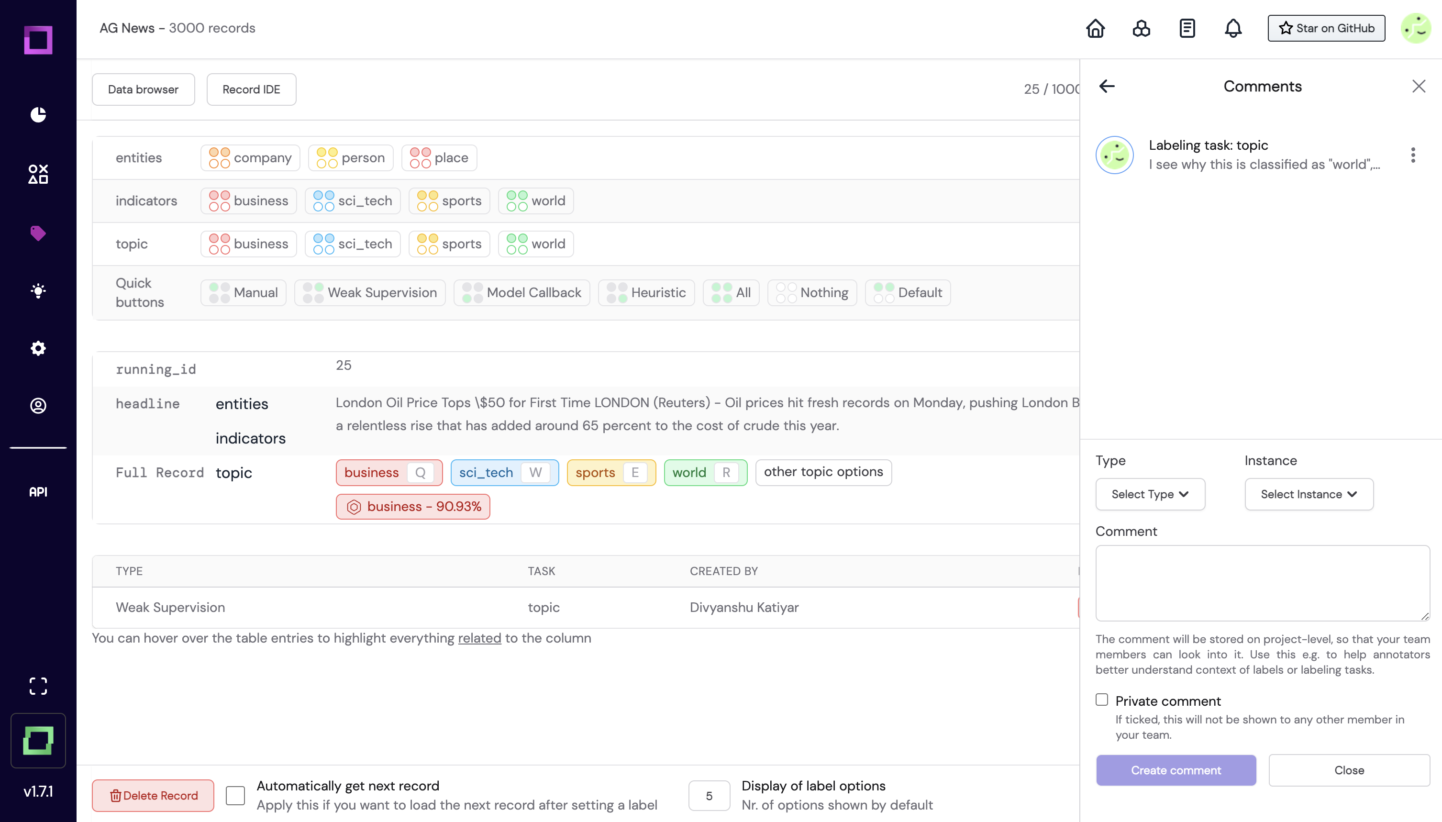Screen dimensions: 1442x822
Task: Open the documentation page icon
Action: 1187,28
